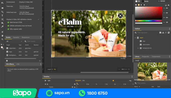Screen dimensions: 171x98
Task: Click the hex color field FEFEFE
Action: pyautogui.click(x=162, y=1)
